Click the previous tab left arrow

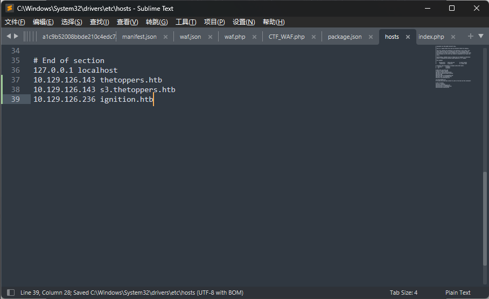[9, 36]
